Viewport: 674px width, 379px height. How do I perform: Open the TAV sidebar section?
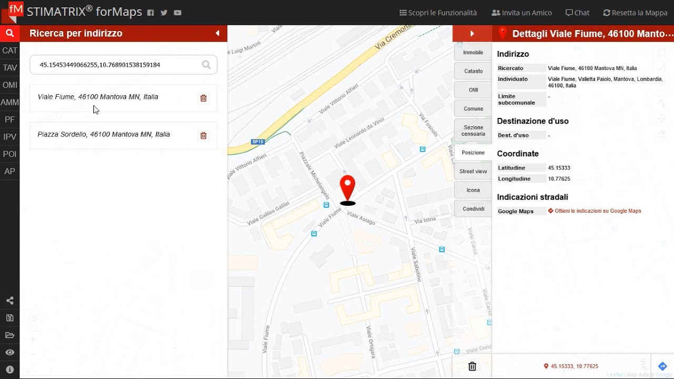pos(9,68)
